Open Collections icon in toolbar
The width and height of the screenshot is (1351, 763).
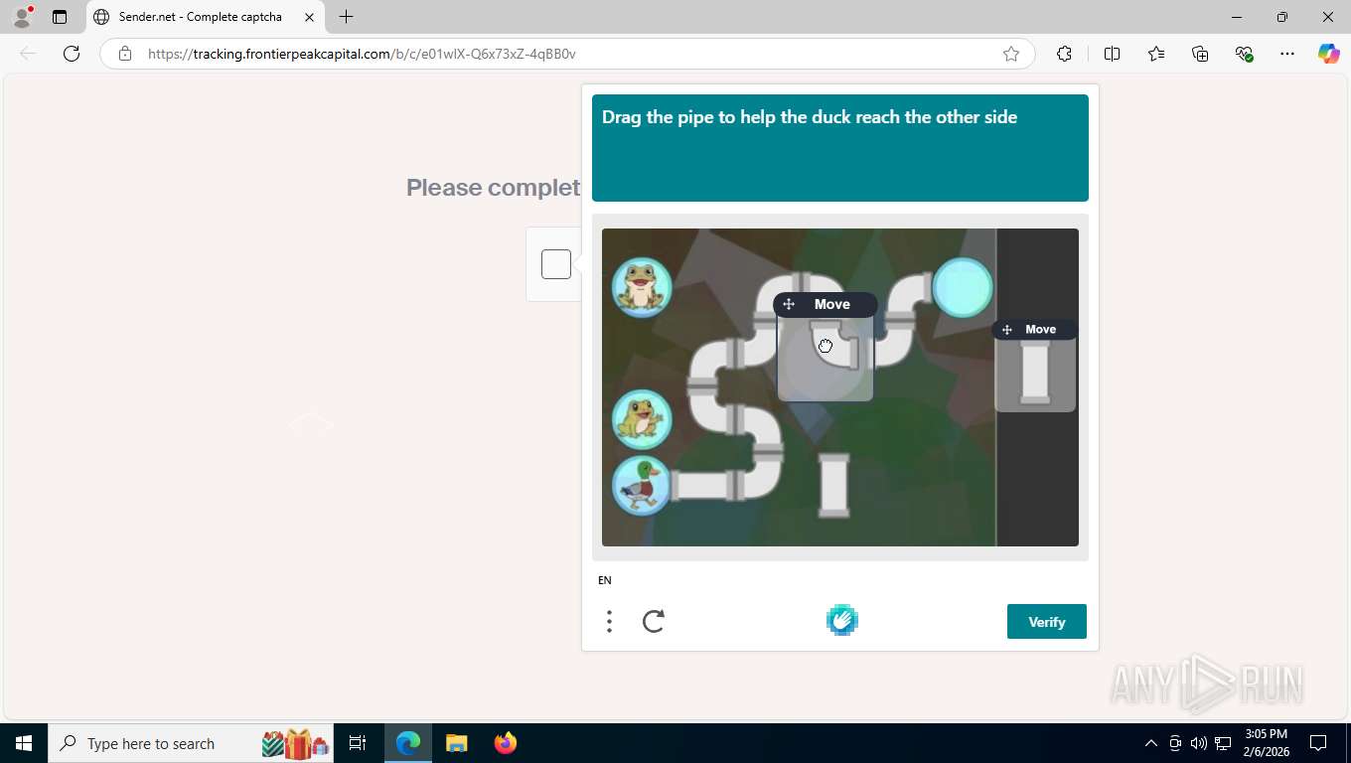click(1200, 54)
